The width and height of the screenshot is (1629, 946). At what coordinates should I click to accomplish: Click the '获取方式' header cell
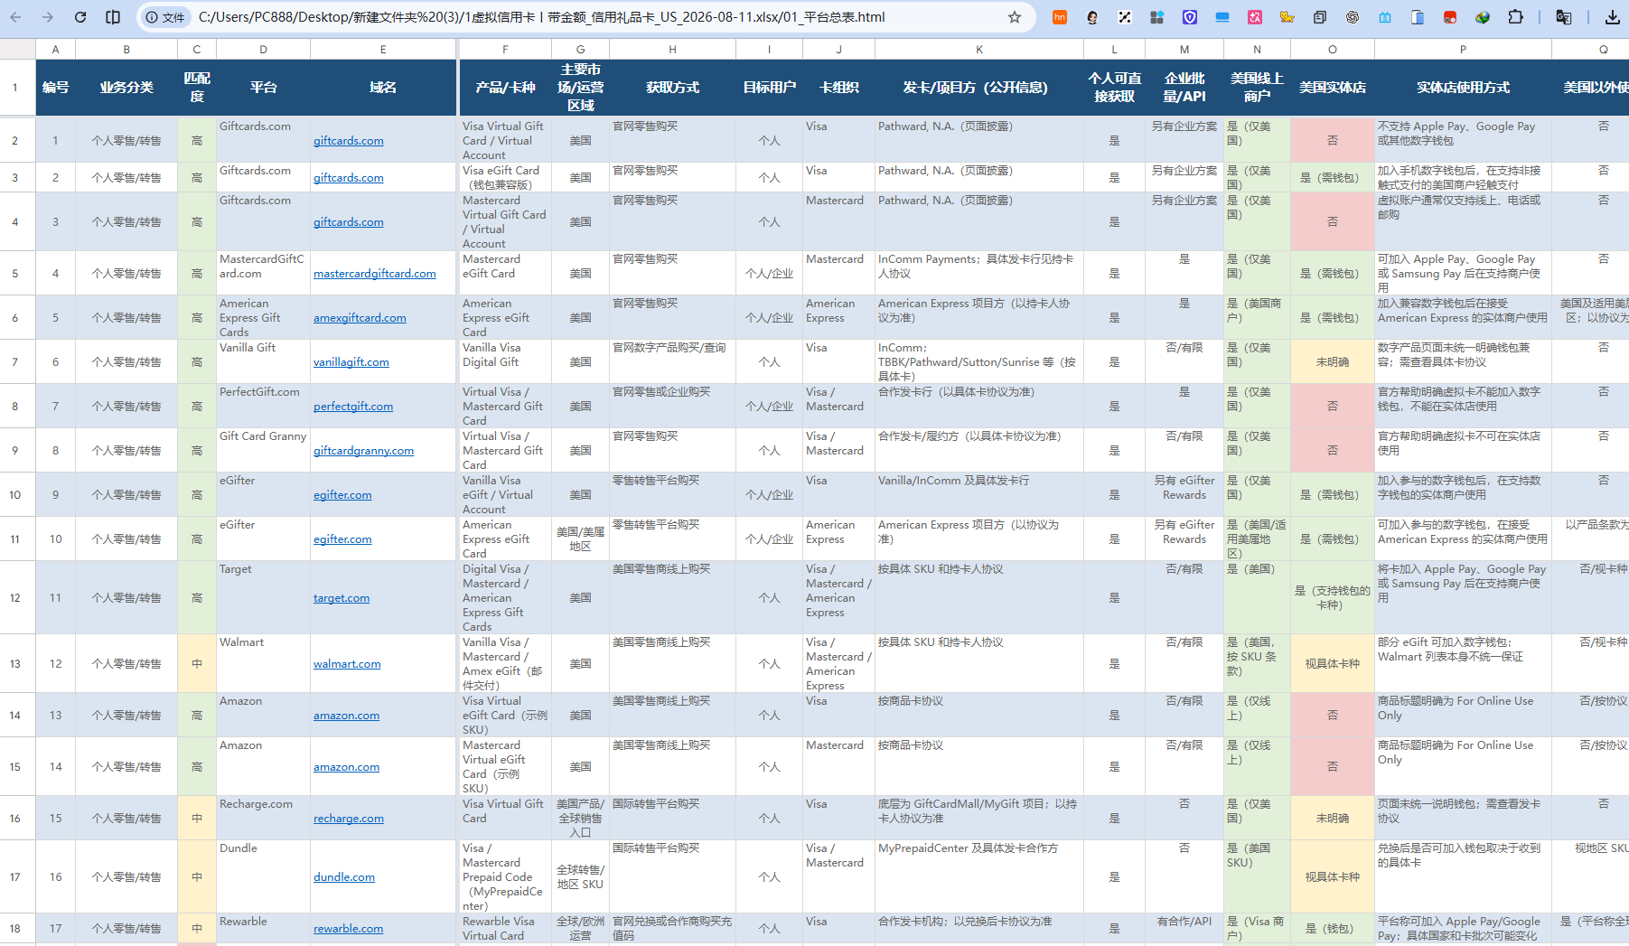click(672, 88)
